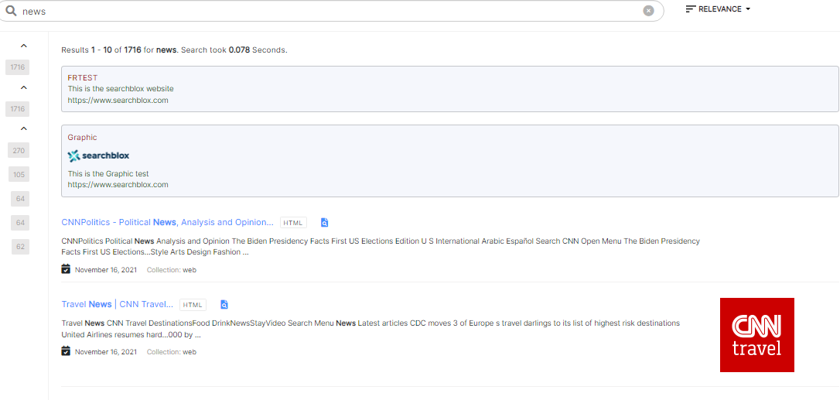Click 'Collection: web' on Travel News result
Image resolution: width=840 pixels, height=400 pixels.
pyautogui.click(x=172, y=352)
